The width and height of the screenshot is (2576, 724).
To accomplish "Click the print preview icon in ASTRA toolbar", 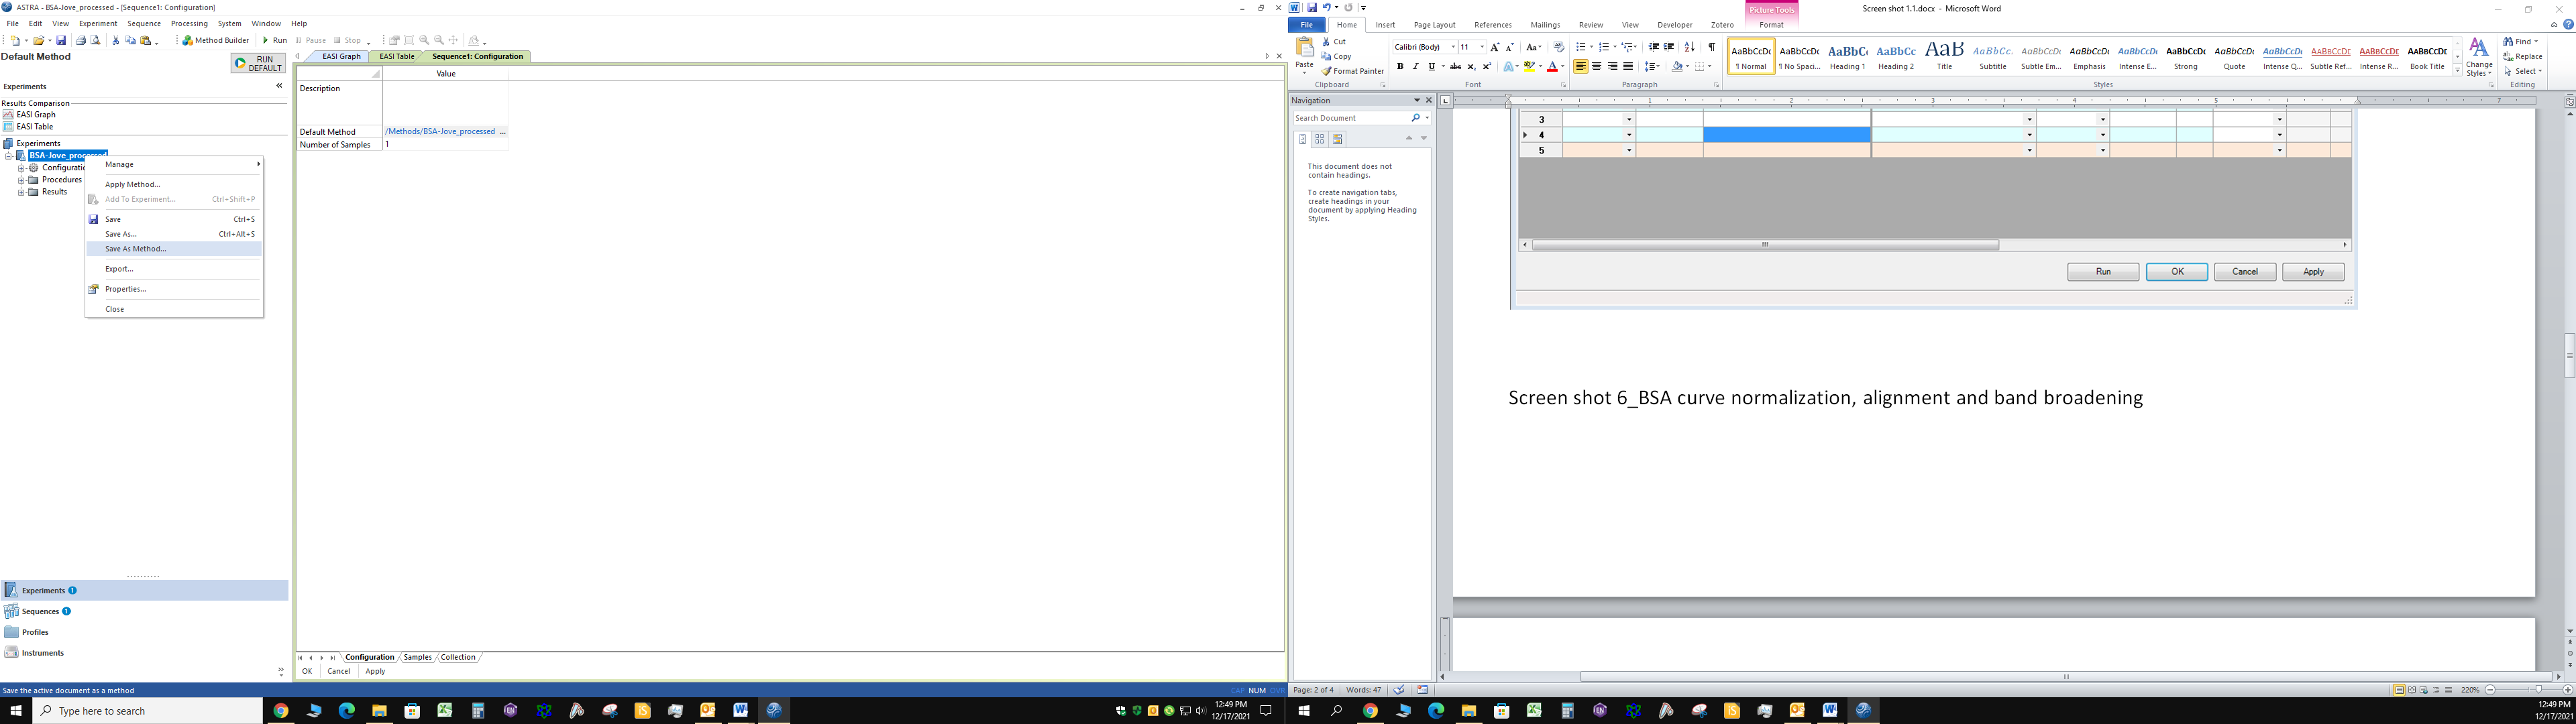I will [96, 41].
